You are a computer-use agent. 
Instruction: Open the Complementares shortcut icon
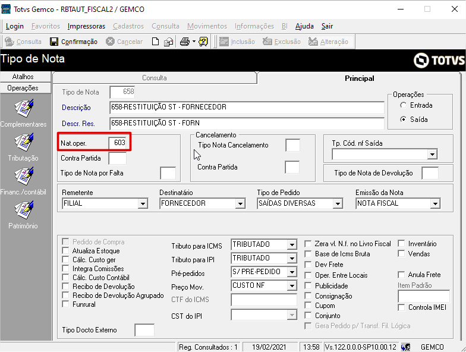(24, 108)
